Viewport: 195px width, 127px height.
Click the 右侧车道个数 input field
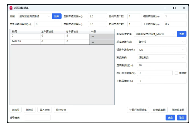[134, 24]
